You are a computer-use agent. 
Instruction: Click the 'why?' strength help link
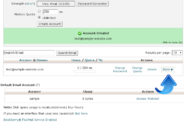[30, 4]
